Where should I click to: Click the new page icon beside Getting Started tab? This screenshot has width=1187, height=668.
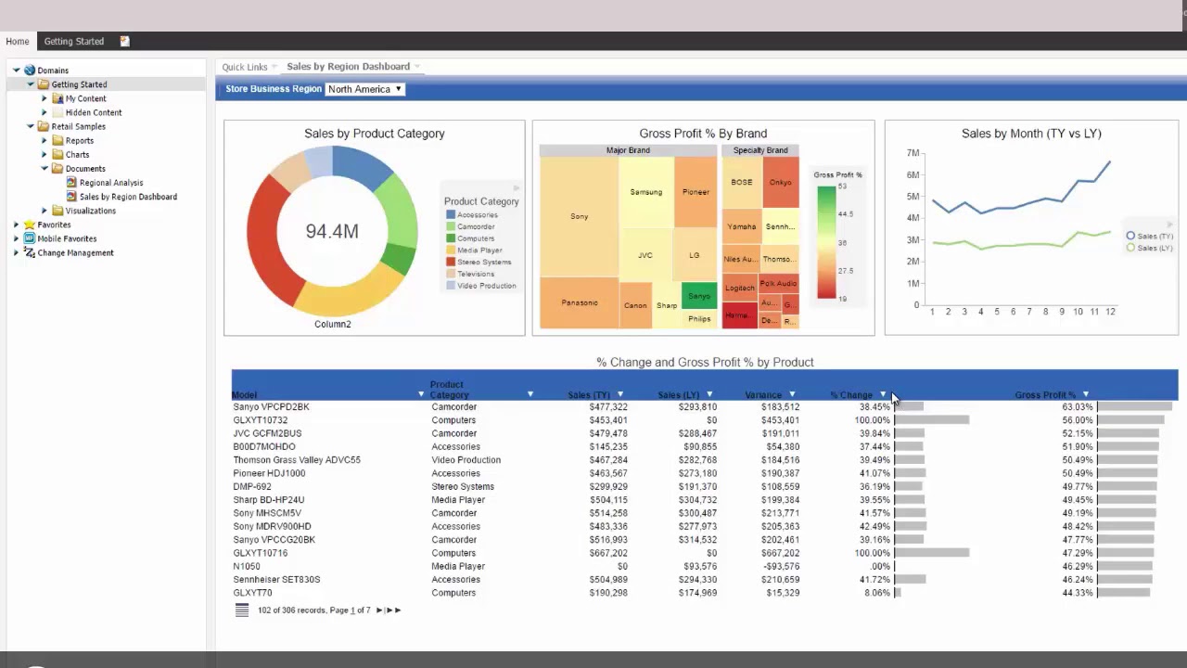pos(125,41)
